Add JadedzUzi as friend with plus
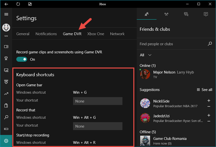The height and width of the screenshot is (147, 216). click(x=209, y=115)
